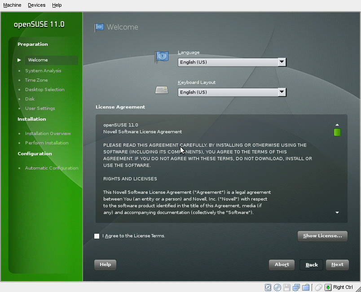
Task: Enable the I Agree to the License Terms checkbox
Action: pyautogui.click(x=97, y=236)
